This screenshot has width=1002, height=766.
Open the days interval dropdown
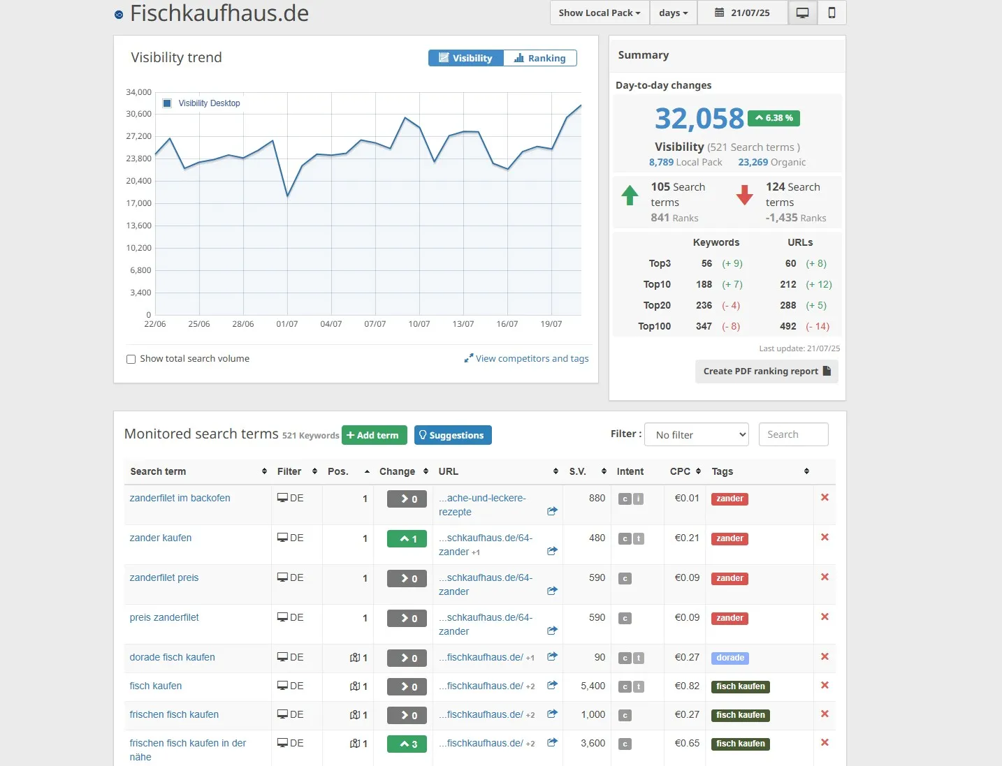(x=674, y=13)
